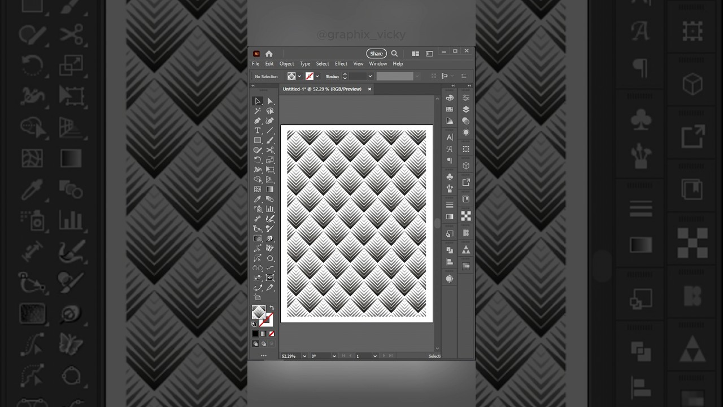
Task: Open the Transparency checkerboard panel icon
Action: tap(466, 216)
